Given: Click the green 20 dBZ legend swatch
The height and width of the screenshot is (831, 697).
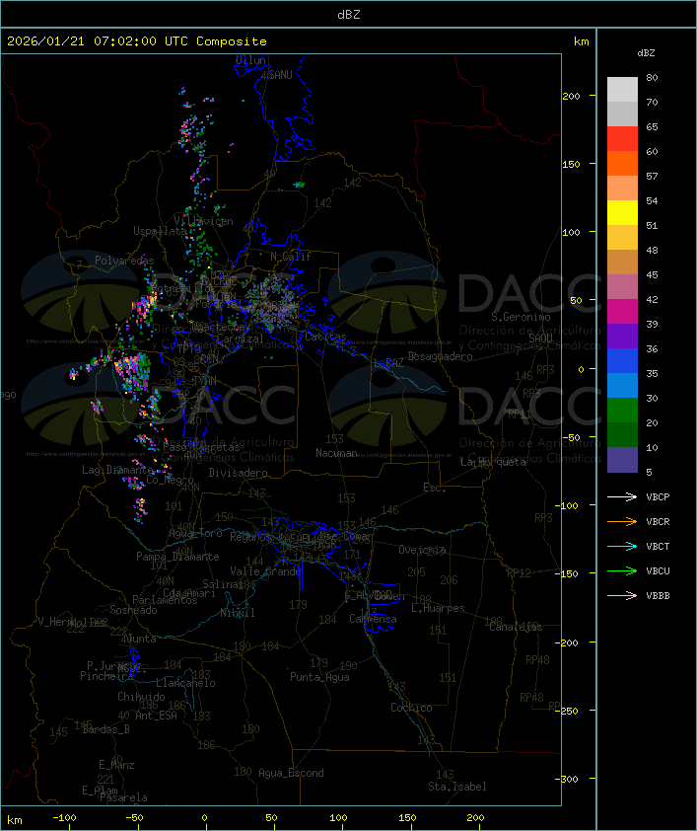Looking at the screenshot, I should coord(622,411).
